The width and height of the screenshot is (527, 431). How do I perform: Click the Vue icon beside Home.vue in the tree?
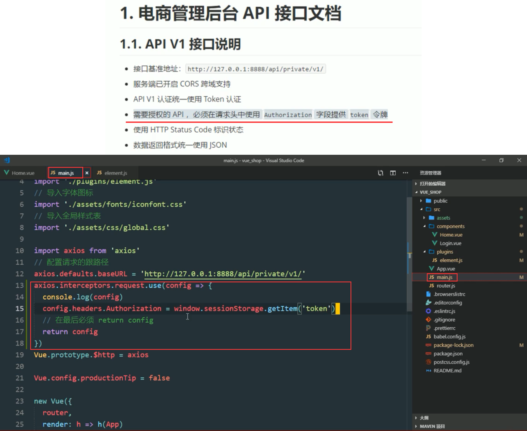click(x=434, y=235)
